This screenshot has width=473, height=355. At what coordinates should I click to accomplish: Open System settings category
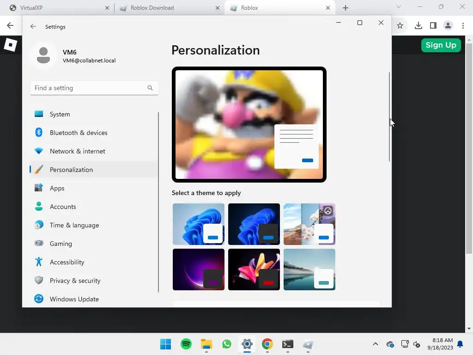pos(93,114)
